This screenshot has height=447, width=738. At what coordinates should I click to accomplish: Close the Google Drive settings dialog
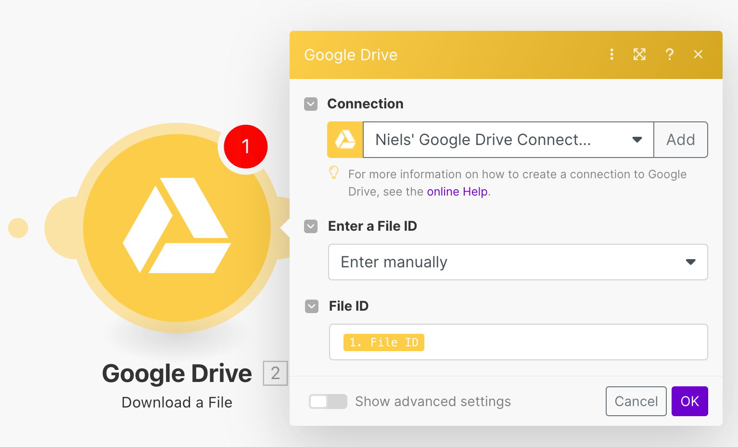pos(698,54)
